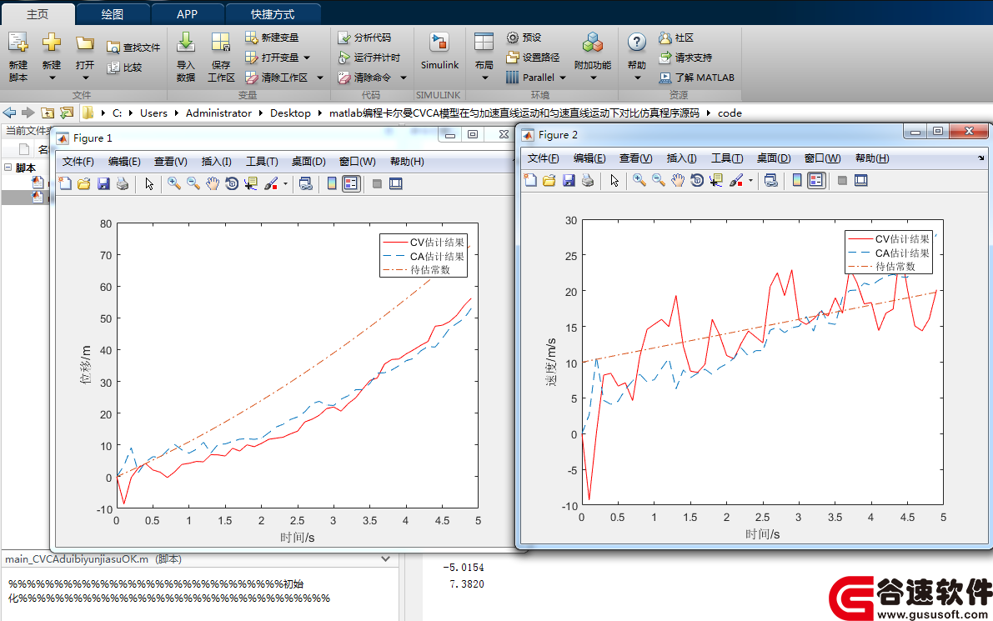The width and height of the screenshot is (993, 621).
Task: Open the brush tool dropdown arrow in Figure 2
Action: click(x=751, y=180)
